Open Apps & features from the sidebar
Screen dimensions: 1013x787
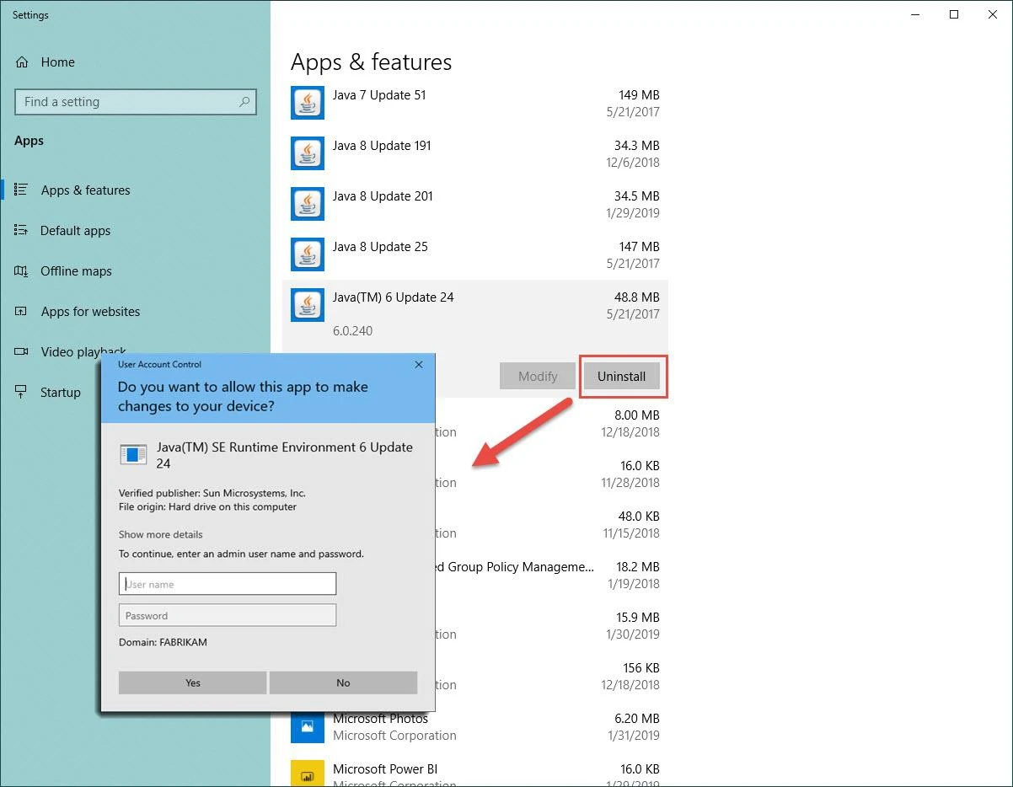tap(21, 190)
